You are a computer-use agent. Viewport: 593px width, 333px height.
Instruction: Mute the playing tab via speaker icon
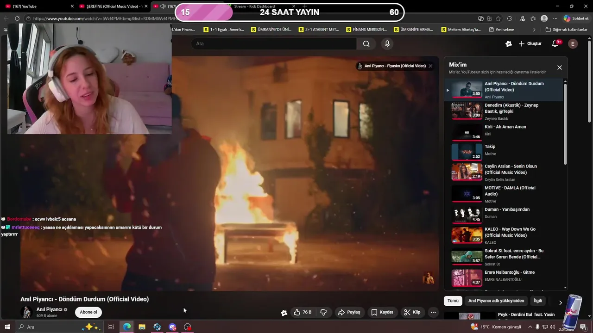coord(163,6)
